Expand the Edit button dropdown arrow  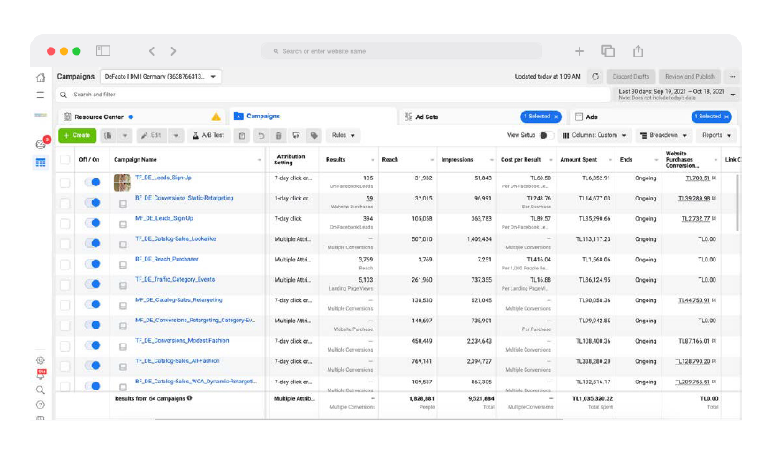(x=176, y=135)
